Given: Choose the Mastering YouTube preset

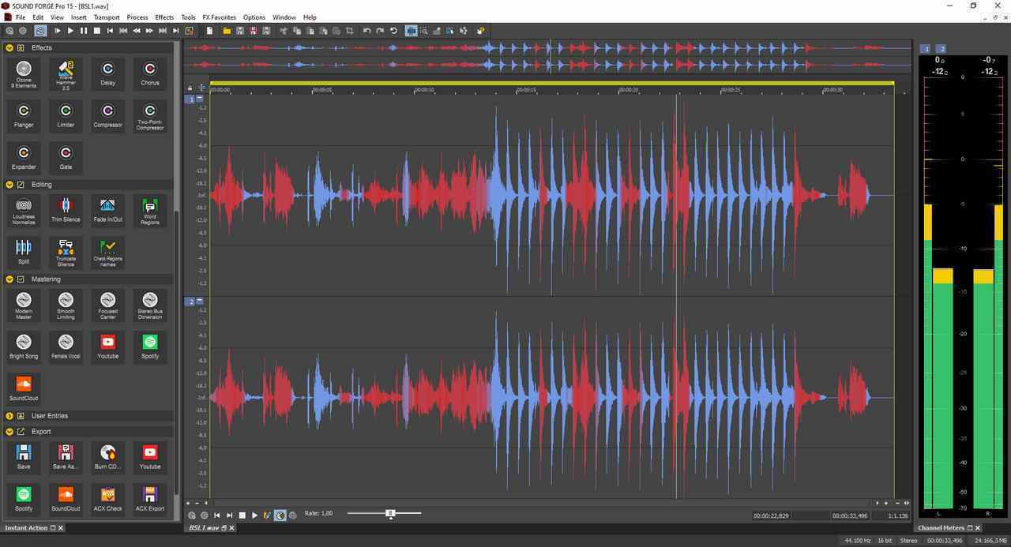Looking at the screenshot, I should [107, 347].
